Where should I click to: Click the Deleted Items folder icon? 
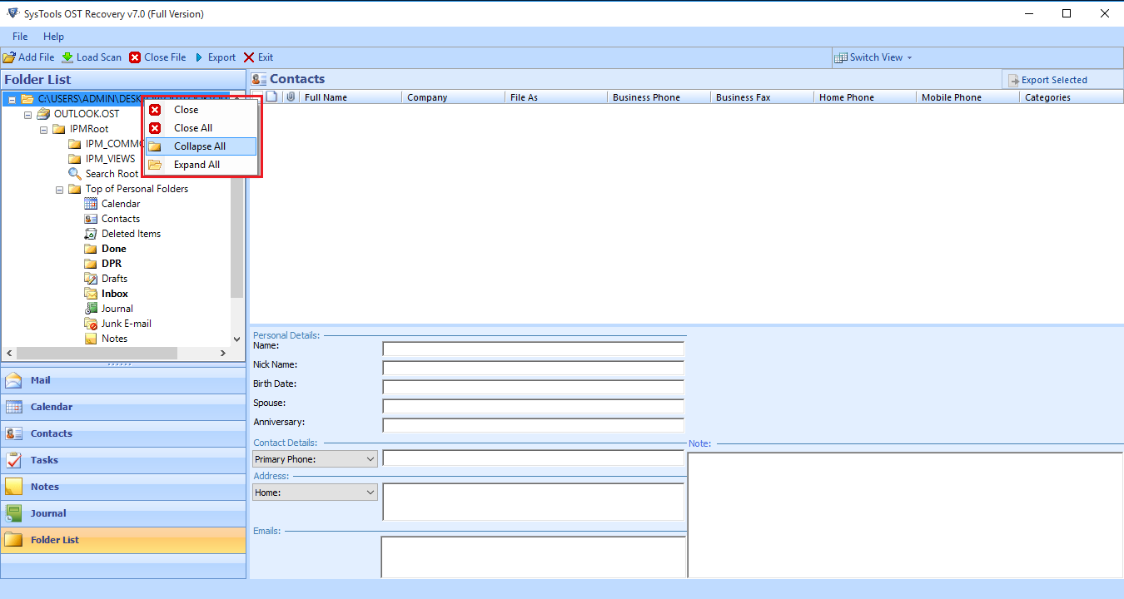(91, 234)
